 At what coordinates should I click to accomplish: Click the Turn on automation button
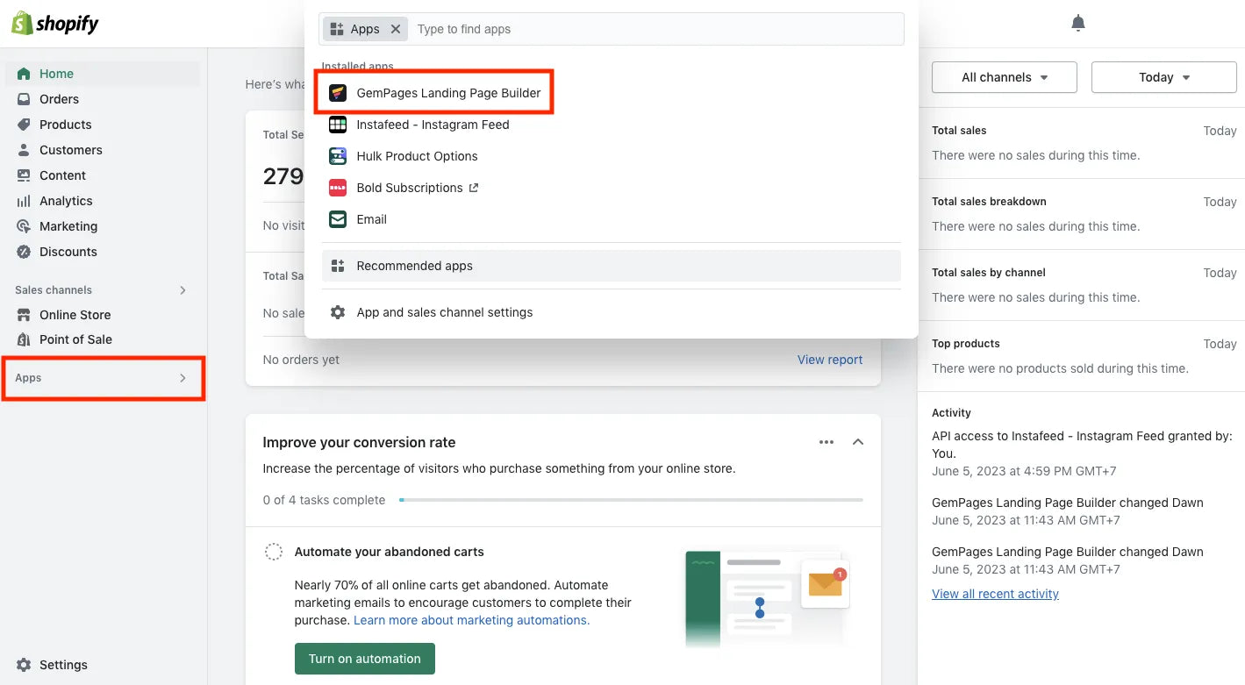[x=365, y=659]
